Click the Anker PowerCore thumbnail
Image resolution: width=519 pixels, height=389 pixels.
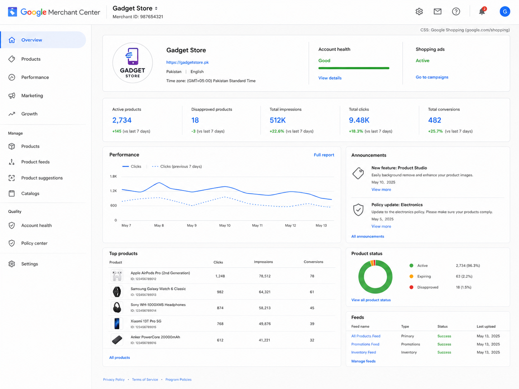click(117, 340)
